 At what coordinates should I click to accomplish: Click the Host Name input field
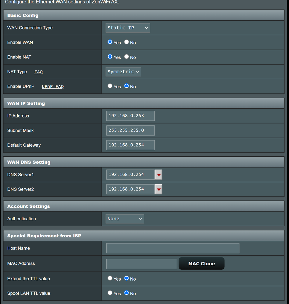coord(173,248)
